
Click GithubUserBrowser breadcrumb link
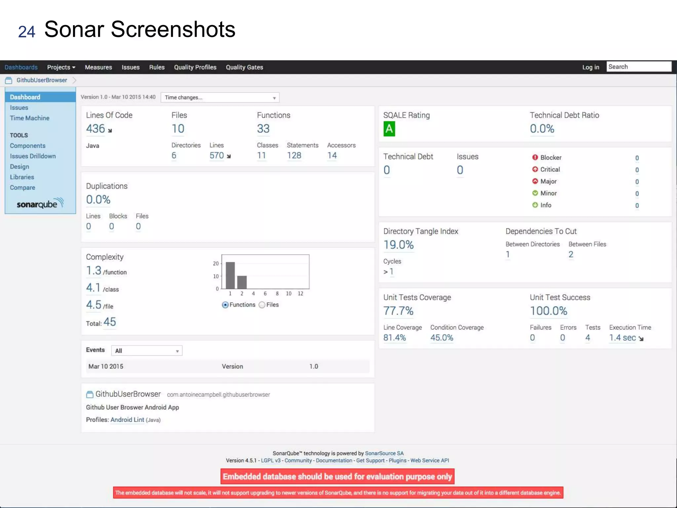pyautogui.click(x=42, y=80)
